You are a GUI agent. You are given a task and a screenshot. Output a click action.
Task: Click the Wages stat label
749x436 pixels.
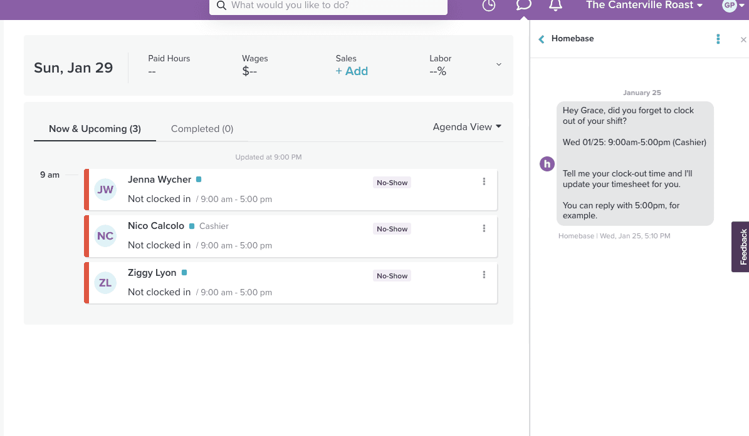coord(254,58)
